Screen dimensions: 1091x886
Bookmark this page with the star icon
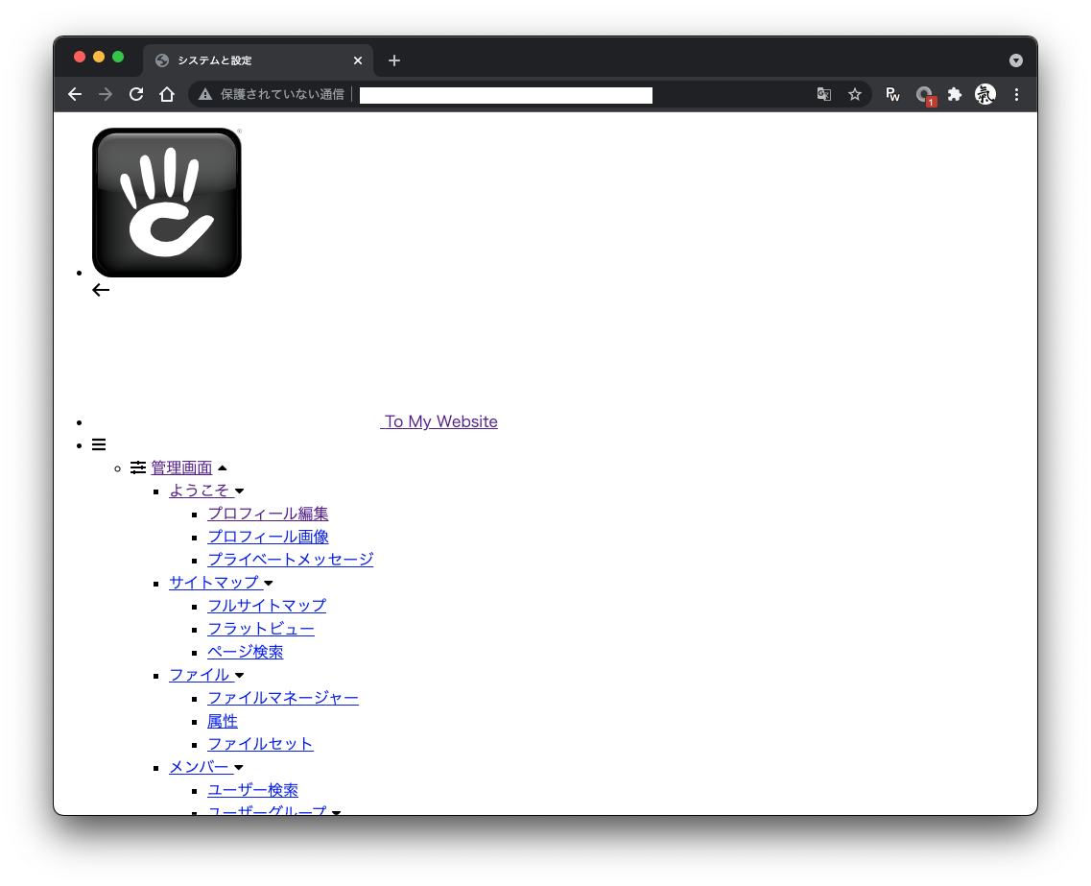[855, 94]
